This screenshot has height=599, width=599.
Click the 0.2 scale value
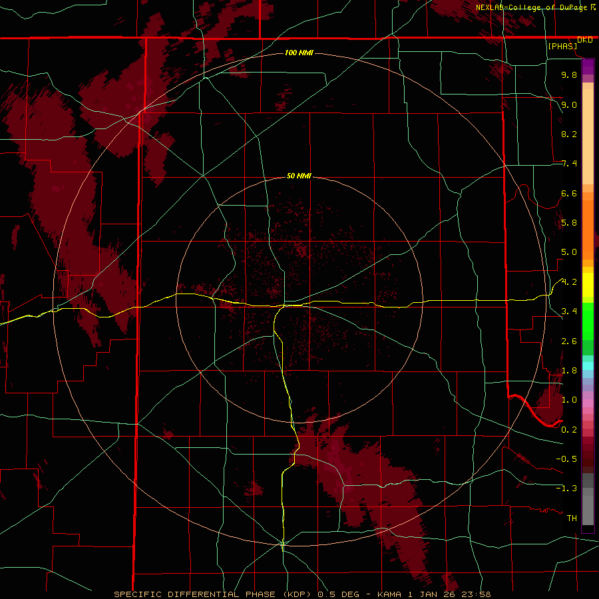(569, 430)
